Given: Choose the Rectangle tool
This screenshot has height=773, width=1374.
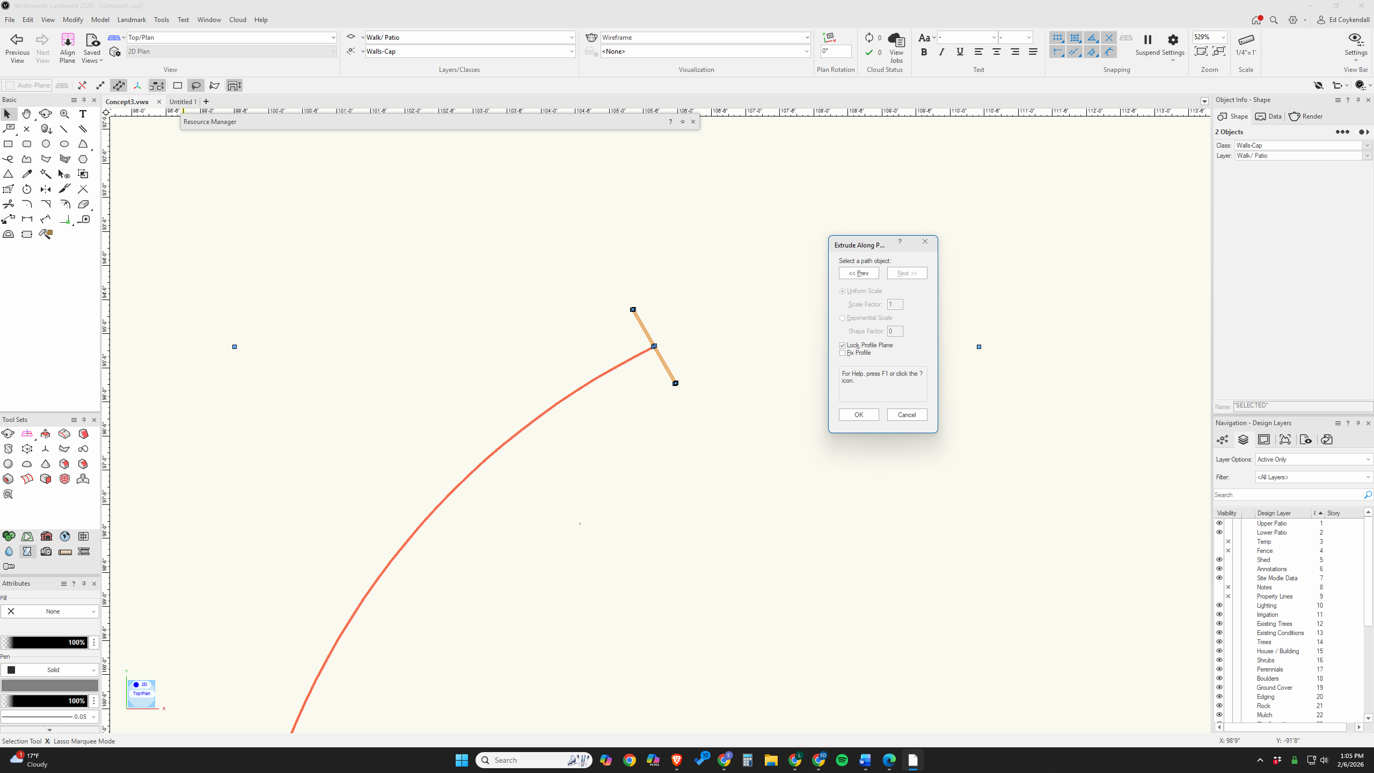Looking at the screenshot, I should tap(8, 144).
